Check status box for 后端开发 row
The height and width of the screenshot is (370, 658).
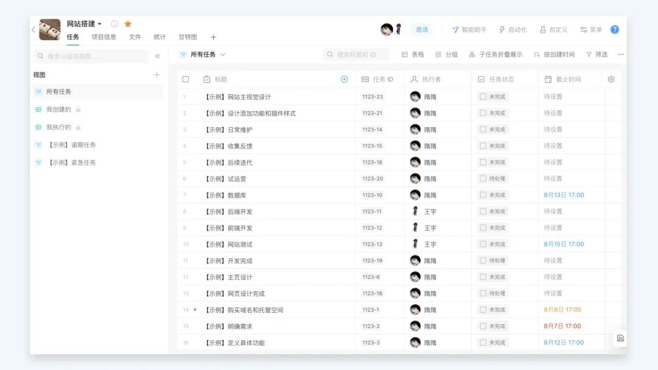(483, 211)
